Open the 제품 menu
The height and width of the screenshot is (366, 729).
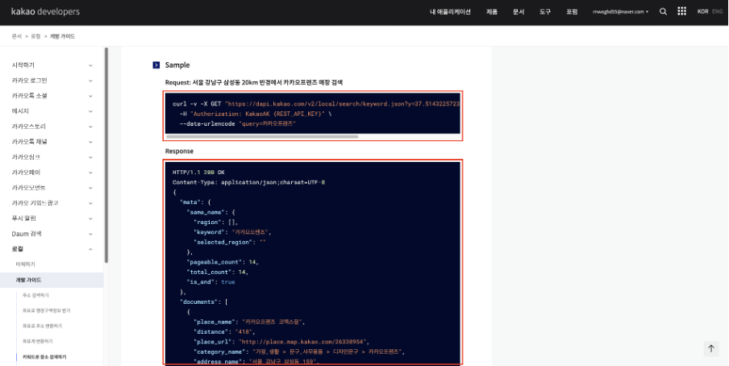click(x=491, y=12)
